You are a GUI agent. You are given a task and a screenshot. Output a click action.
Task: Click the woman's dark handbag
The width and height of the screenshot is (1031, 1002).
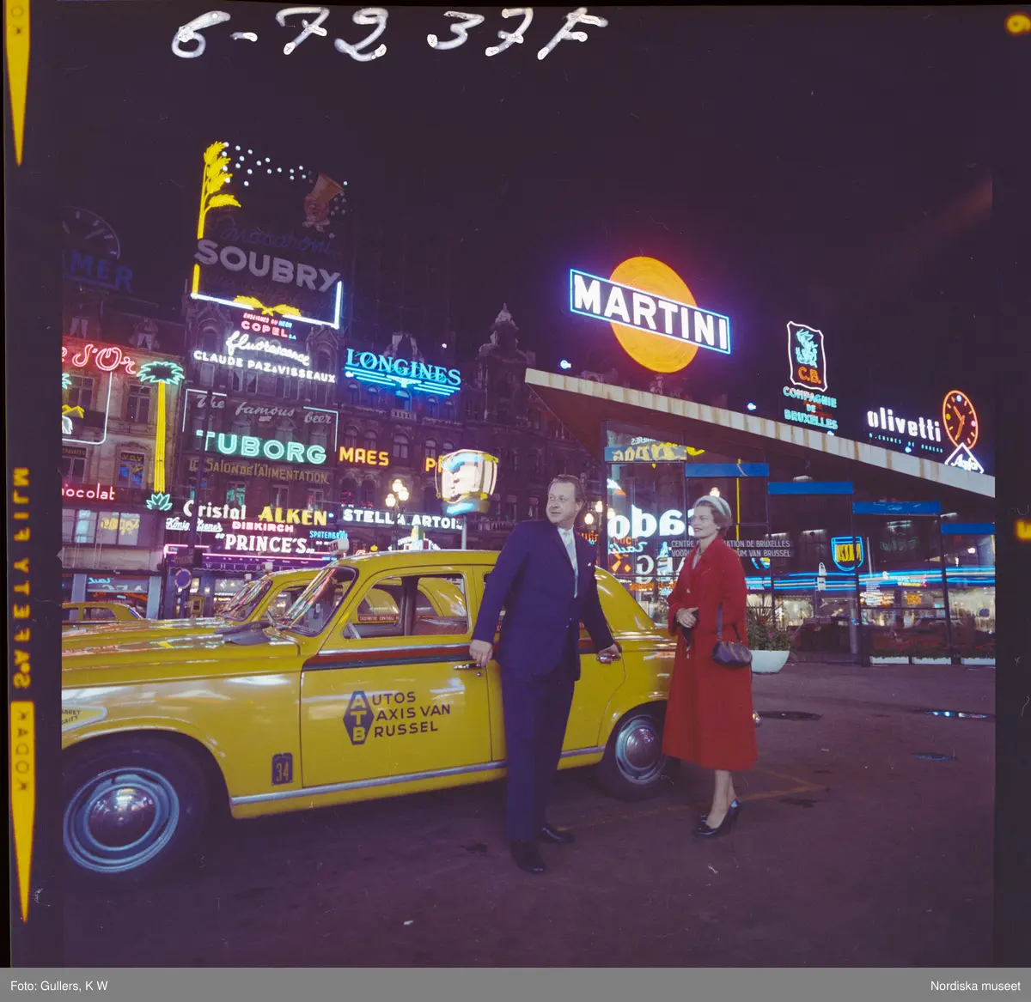click(731, 652)
